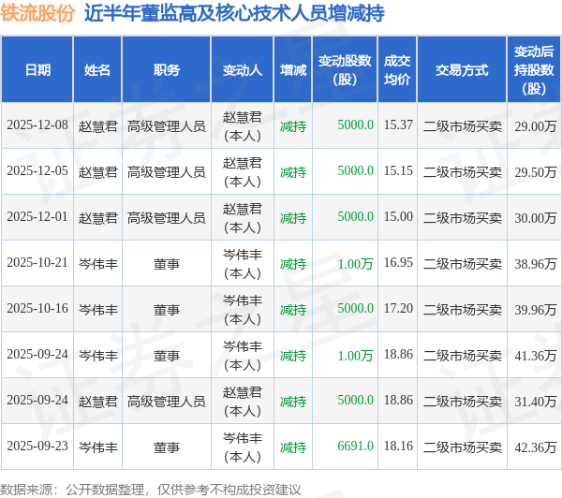Click the 变动股数(股) column header
The height and width of the screenshot is (498, 562).
point(345,70)
